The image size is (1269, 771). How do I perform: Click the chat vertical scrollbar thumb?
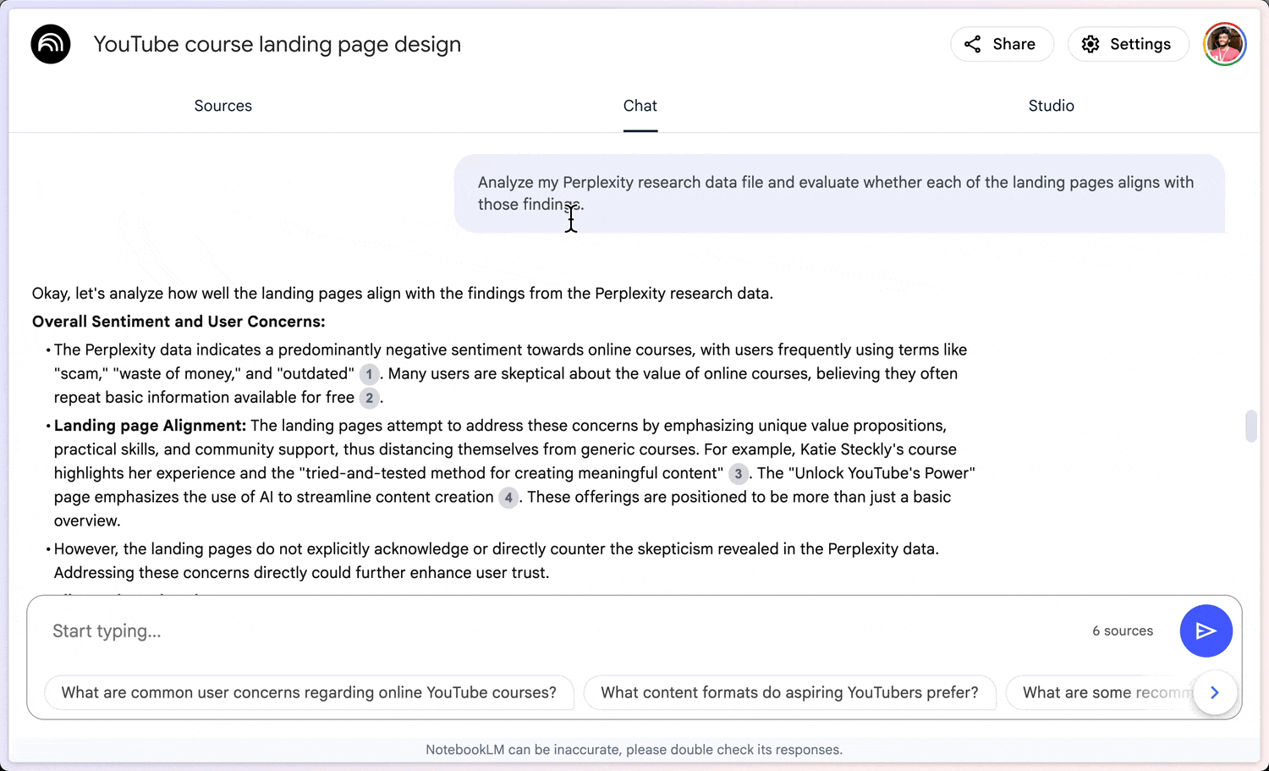[1250, 426]
